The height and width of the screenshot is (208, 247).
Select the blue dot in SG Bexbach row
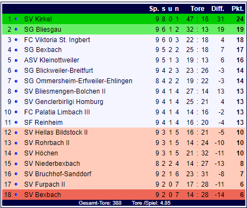coord(16,50)
